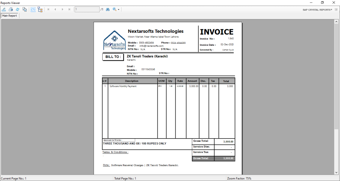Image resolution: width=340 pixels, height=181 pixels.
Task: Open Find Text with the binoculars icon
Action: pyautogui.click(x=108, y=9)
